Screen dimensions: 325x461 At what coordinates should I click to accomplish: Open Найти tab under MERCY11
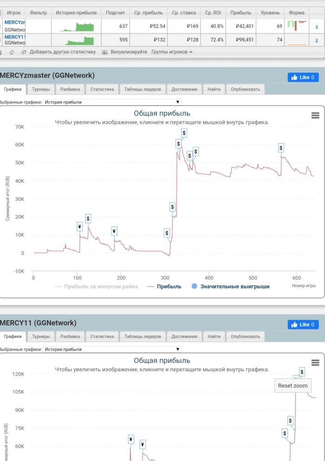[x=214, y=337]
